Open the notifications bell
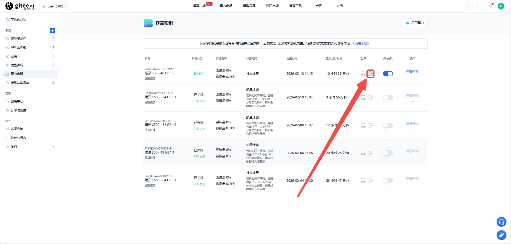The width and height of the screenshot is (511, 244). tap(490, 6)
